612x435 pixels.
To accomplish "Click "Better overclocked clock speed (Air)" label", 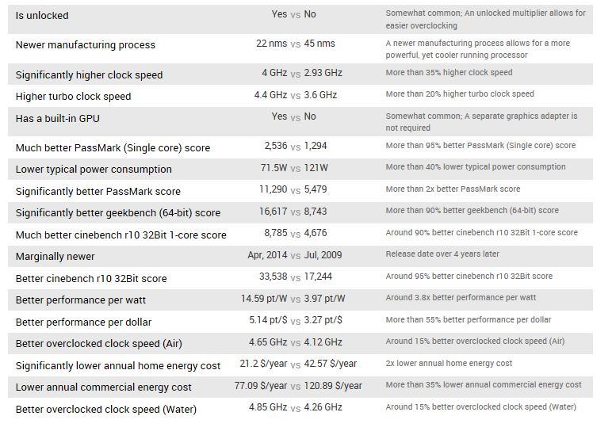I will click(x=99, y=344).
